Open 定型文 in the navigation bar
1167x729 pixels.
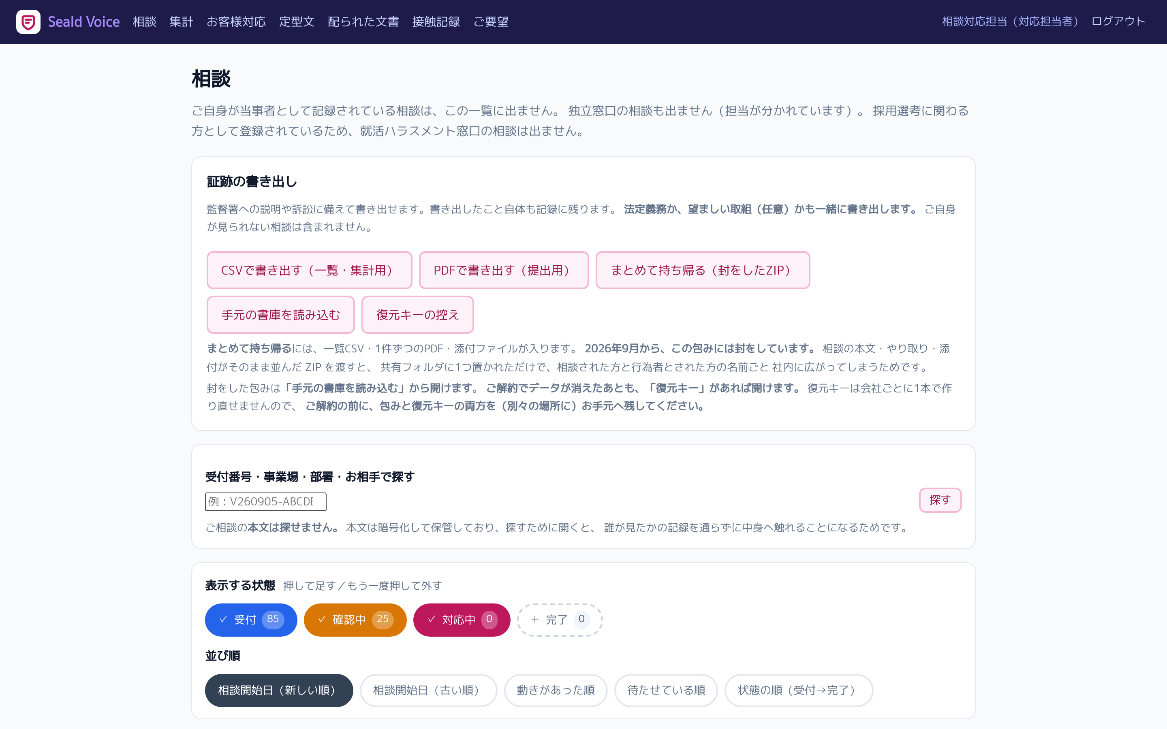pos(297,22)
